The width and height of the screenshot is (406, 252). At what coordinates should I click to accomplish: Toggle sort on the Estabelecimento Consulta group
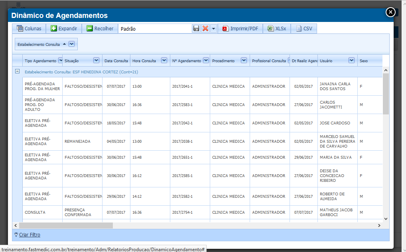(x=65, y=44)
